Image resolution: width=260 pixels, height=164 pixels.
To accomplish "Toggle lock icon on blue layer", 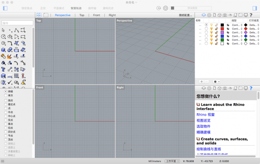I will pos(217,36).
